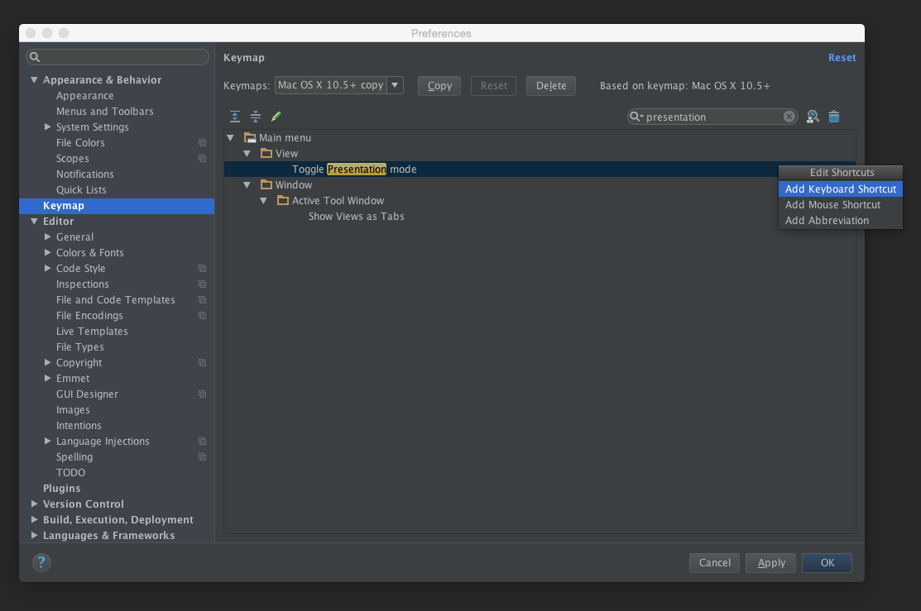Viewport: 921px width, 611px height.
Task: Select Add Abbreviation in the popup
Action: pyautogui.click(x=827, y=221)
